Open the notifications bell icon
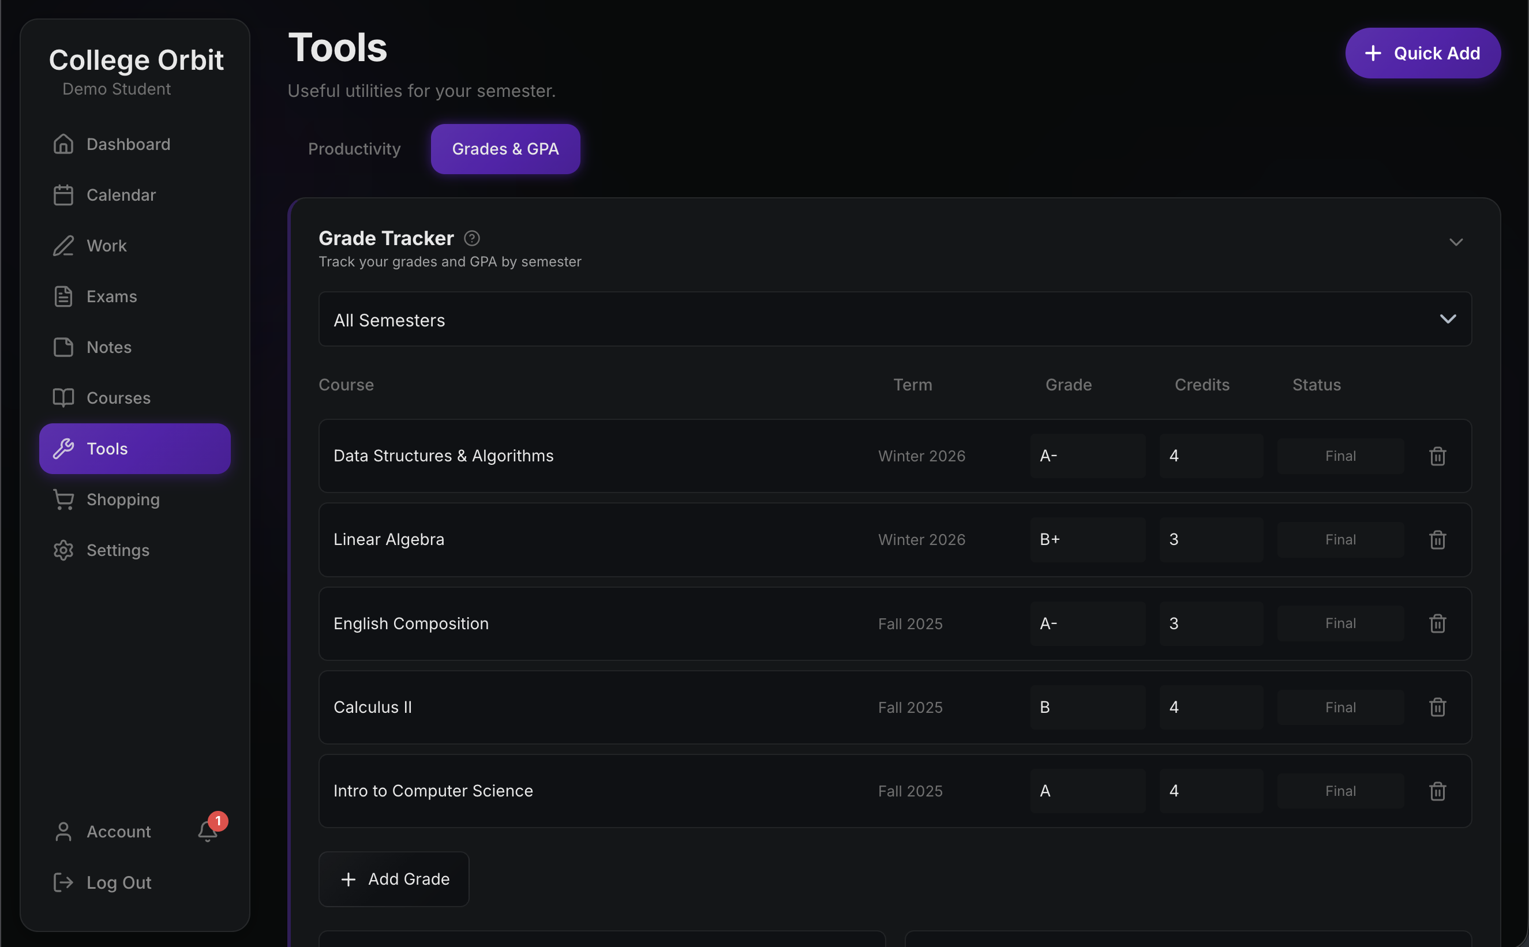Viewport: 1529px width, 947px height. pos(208,831)
